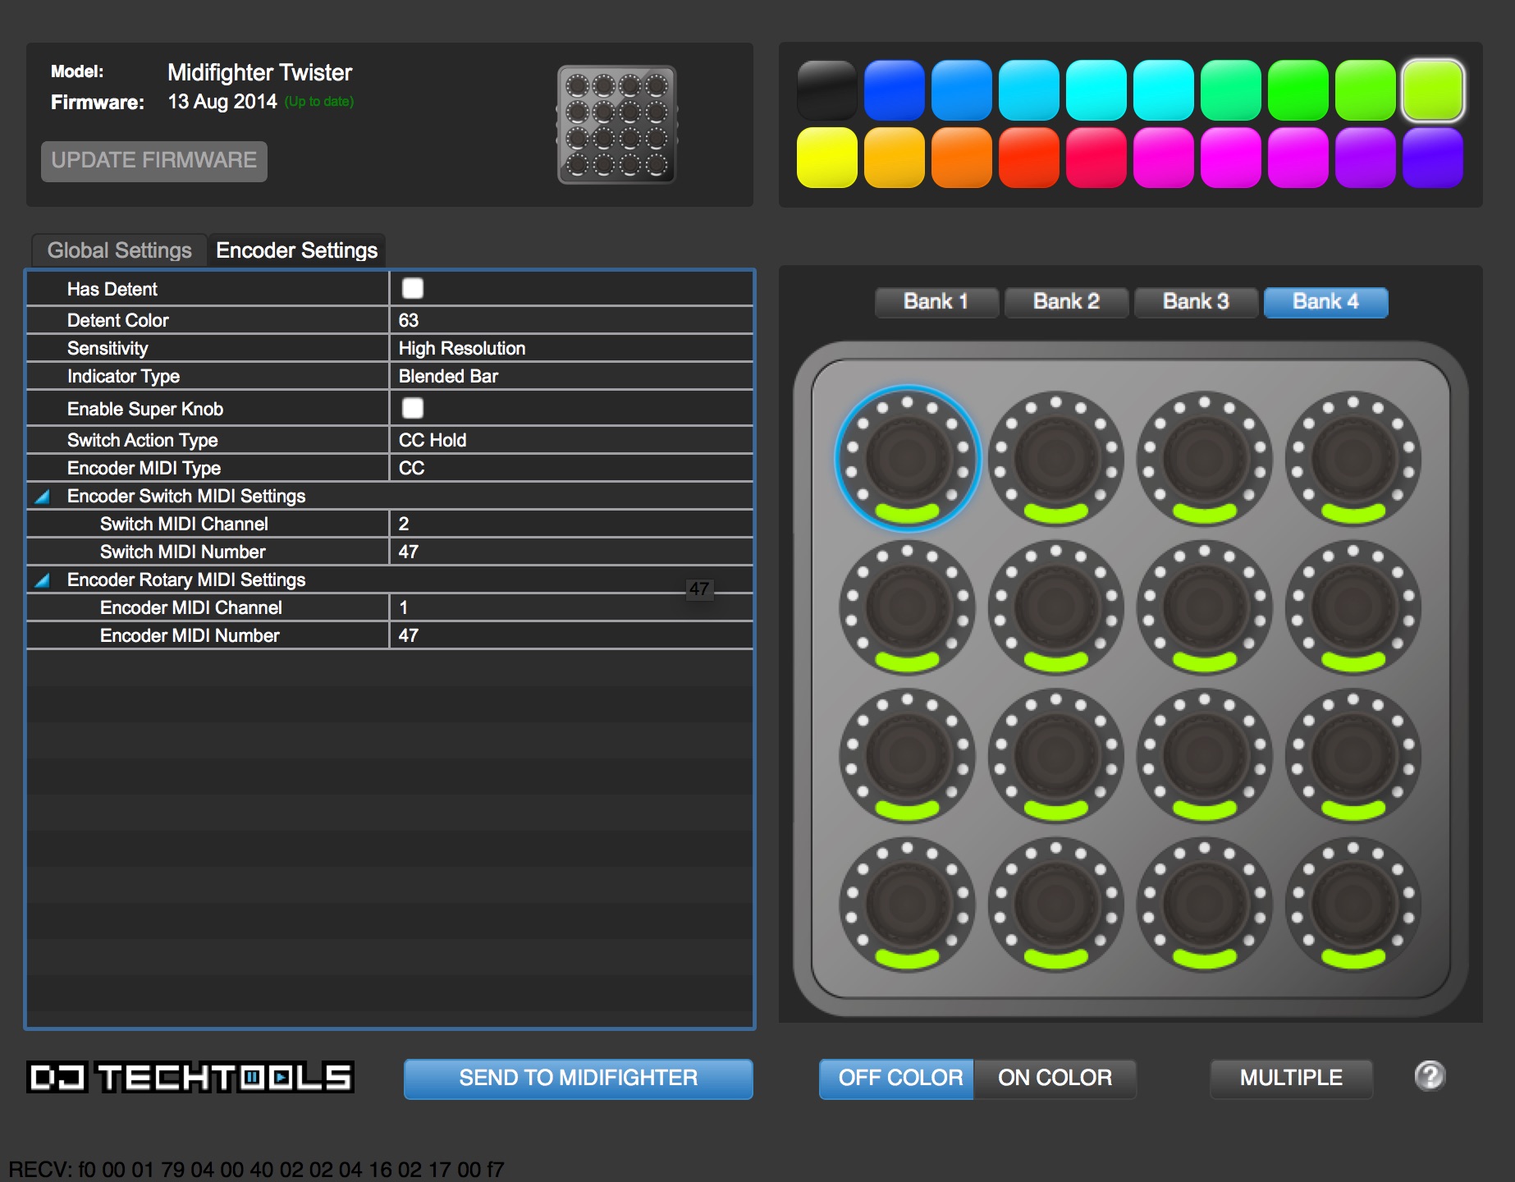Click SEND TO MIDIFIGHTER button
This screenshot has height=1182, width=1515.
pos(579,1079)
